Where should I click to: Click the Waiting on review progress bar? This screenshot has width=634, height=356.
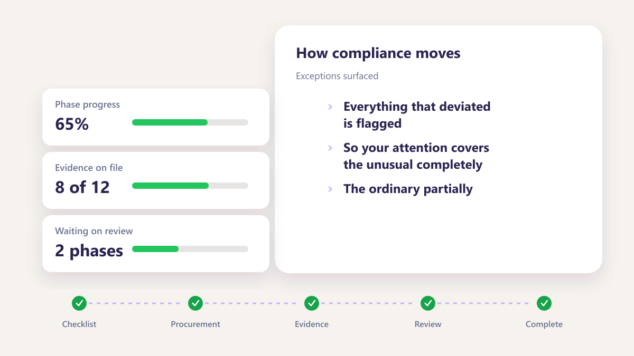point(190,249)
